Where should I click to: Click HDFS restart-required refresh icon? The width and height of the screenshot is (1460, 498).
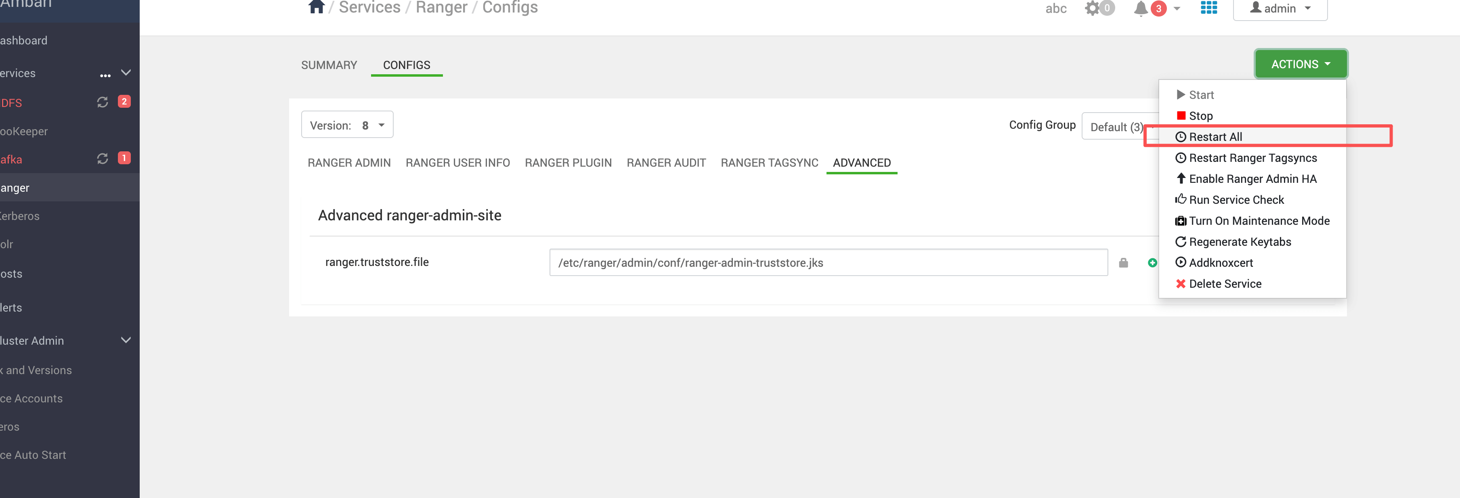point(103,102)
